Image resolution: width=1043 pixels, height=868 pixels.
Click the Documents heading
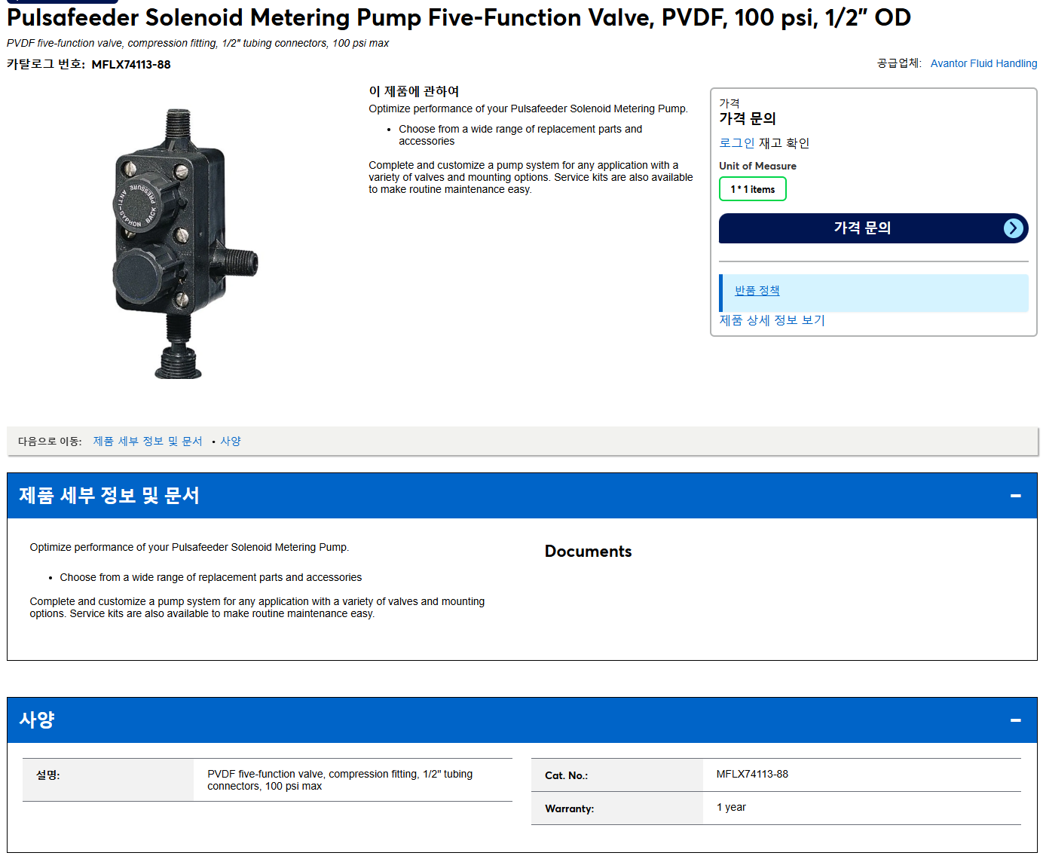pyautogui.click(x=588, y=552)
